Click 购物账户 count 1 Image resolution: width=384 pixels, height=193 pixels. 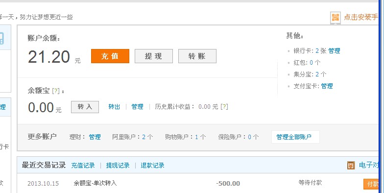(196, 137)
